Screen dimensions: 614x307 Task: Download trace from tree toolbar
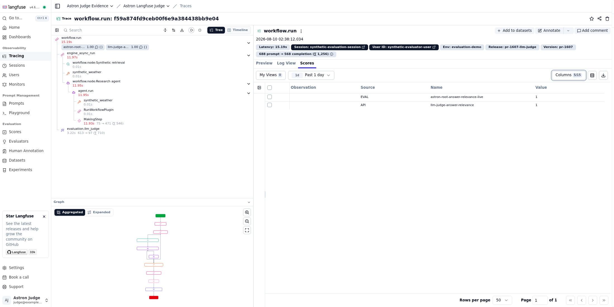tap(182, 30)
